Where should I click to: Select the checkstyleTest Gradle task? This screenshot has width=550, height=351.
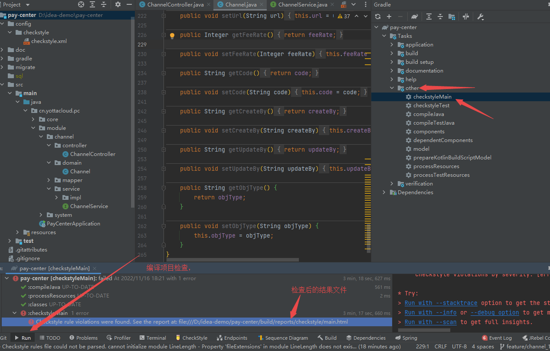(x=431, y=106)
